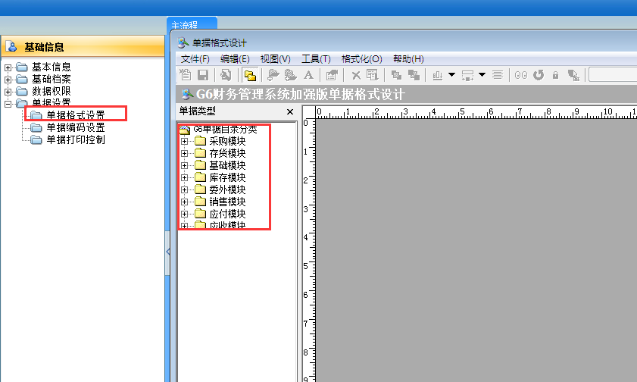
Task: Open the second dropdown arrow before the lines icon
Action: 482,75
